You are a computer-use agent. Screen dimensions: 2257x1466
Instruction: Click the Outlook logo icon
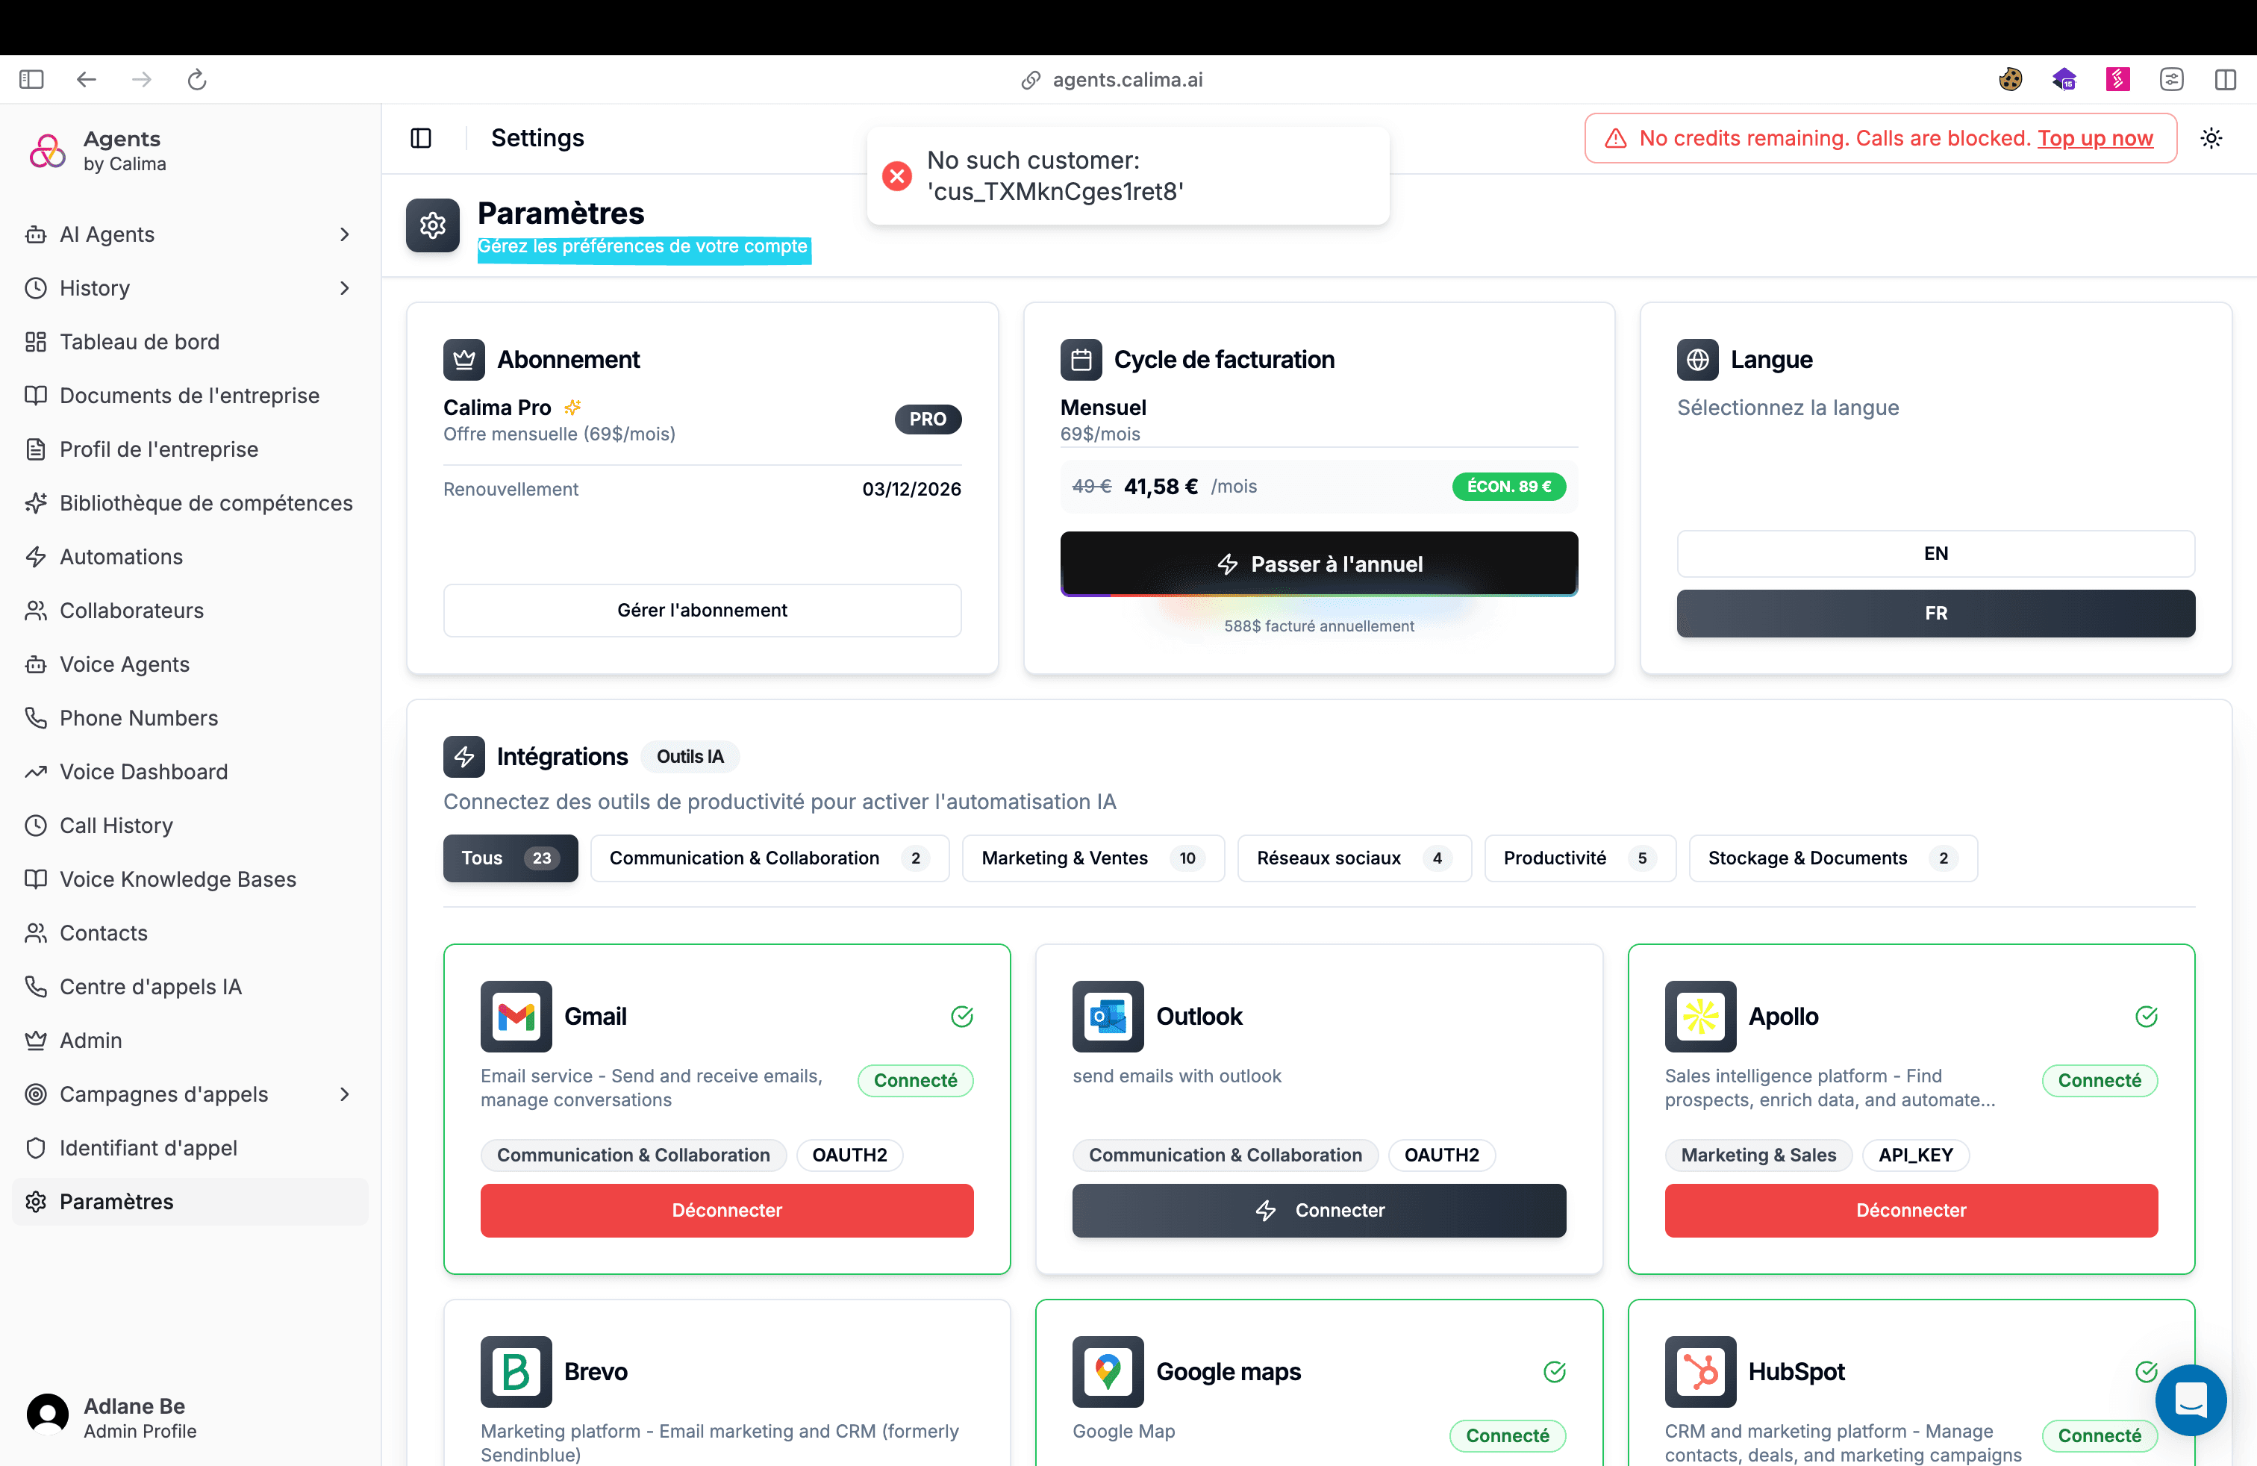pos(1108,1017)
